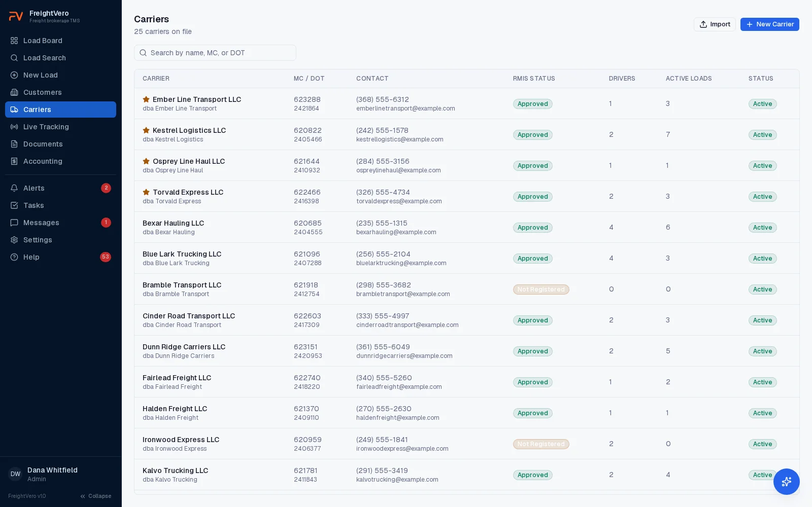Click the red 1 badge on Messages
Viewport: 812px width, 507px height.
tap(106, 223)
